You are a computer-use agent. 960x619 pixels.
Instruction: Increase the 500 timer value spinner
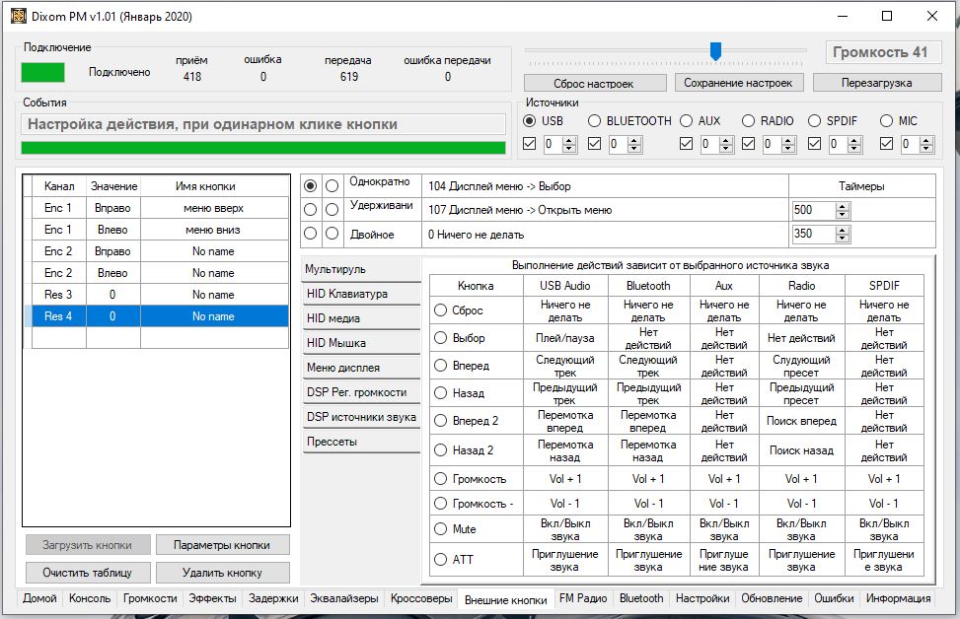842,206
